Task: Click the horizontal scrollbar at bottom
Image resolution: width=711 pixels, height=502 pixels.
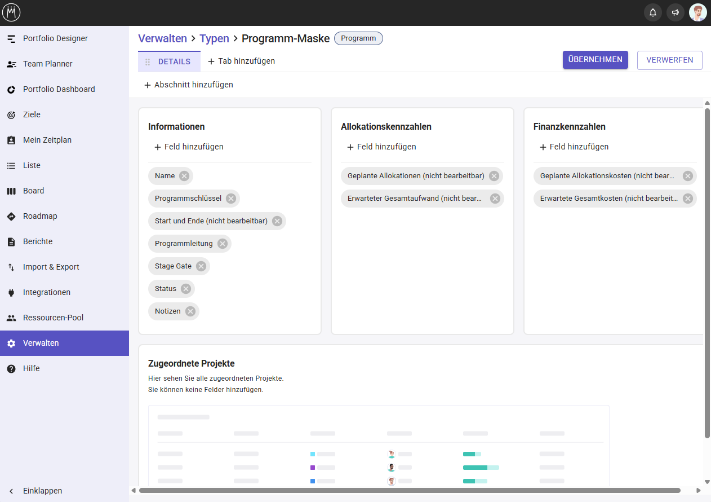Action: point(410,490)
